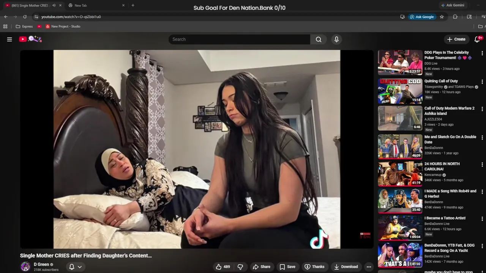Open browser extensions puzzle icon

[455, 17]
